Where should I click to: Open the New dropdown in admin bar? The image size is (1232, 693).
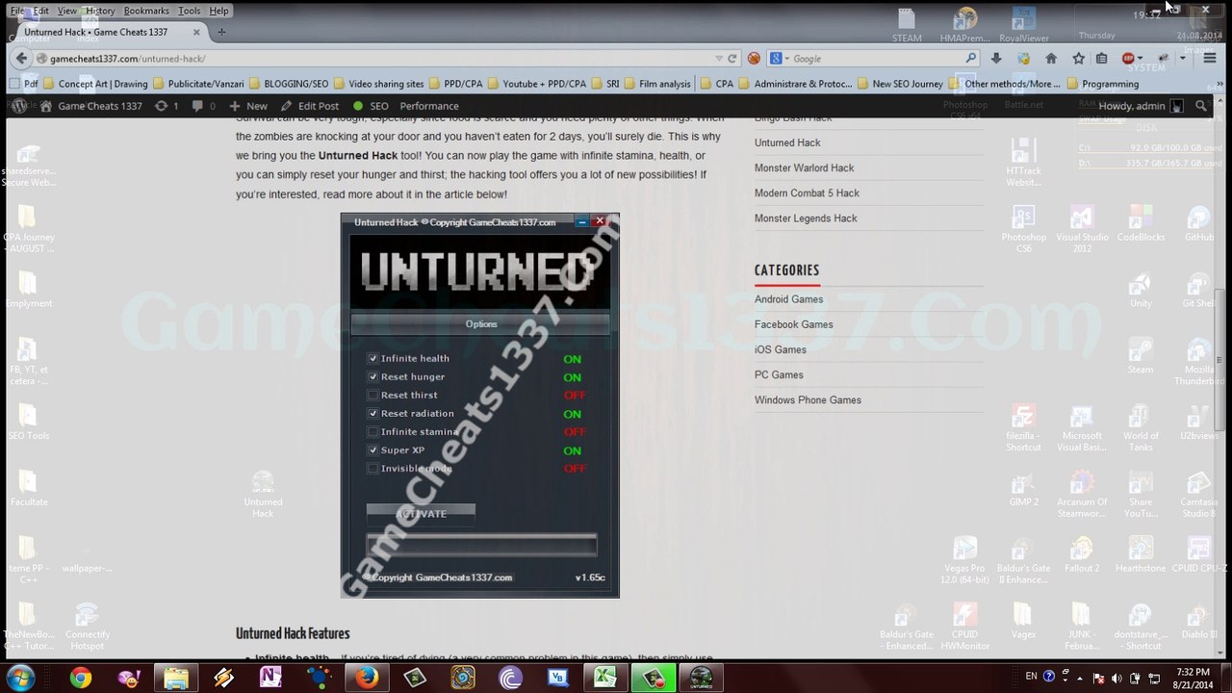[248, 106]
